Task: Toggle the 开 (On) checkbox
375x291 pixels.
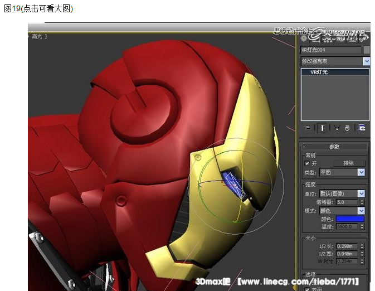Action: point(307,163)
